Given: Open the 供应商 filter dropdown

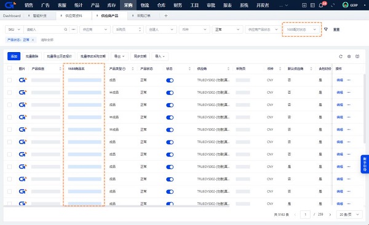Looking at the screenshot, I should pos(95,29).
